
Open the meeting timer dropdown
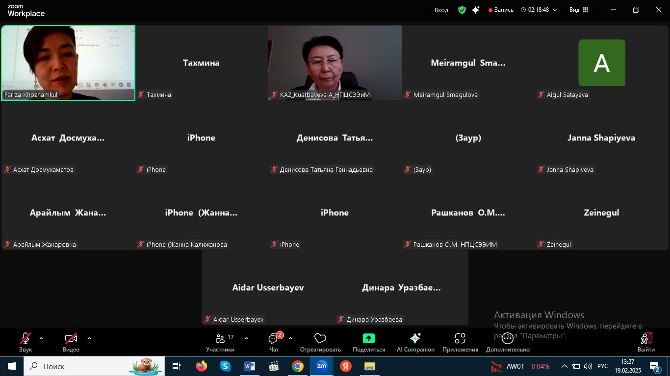[539, 10]
